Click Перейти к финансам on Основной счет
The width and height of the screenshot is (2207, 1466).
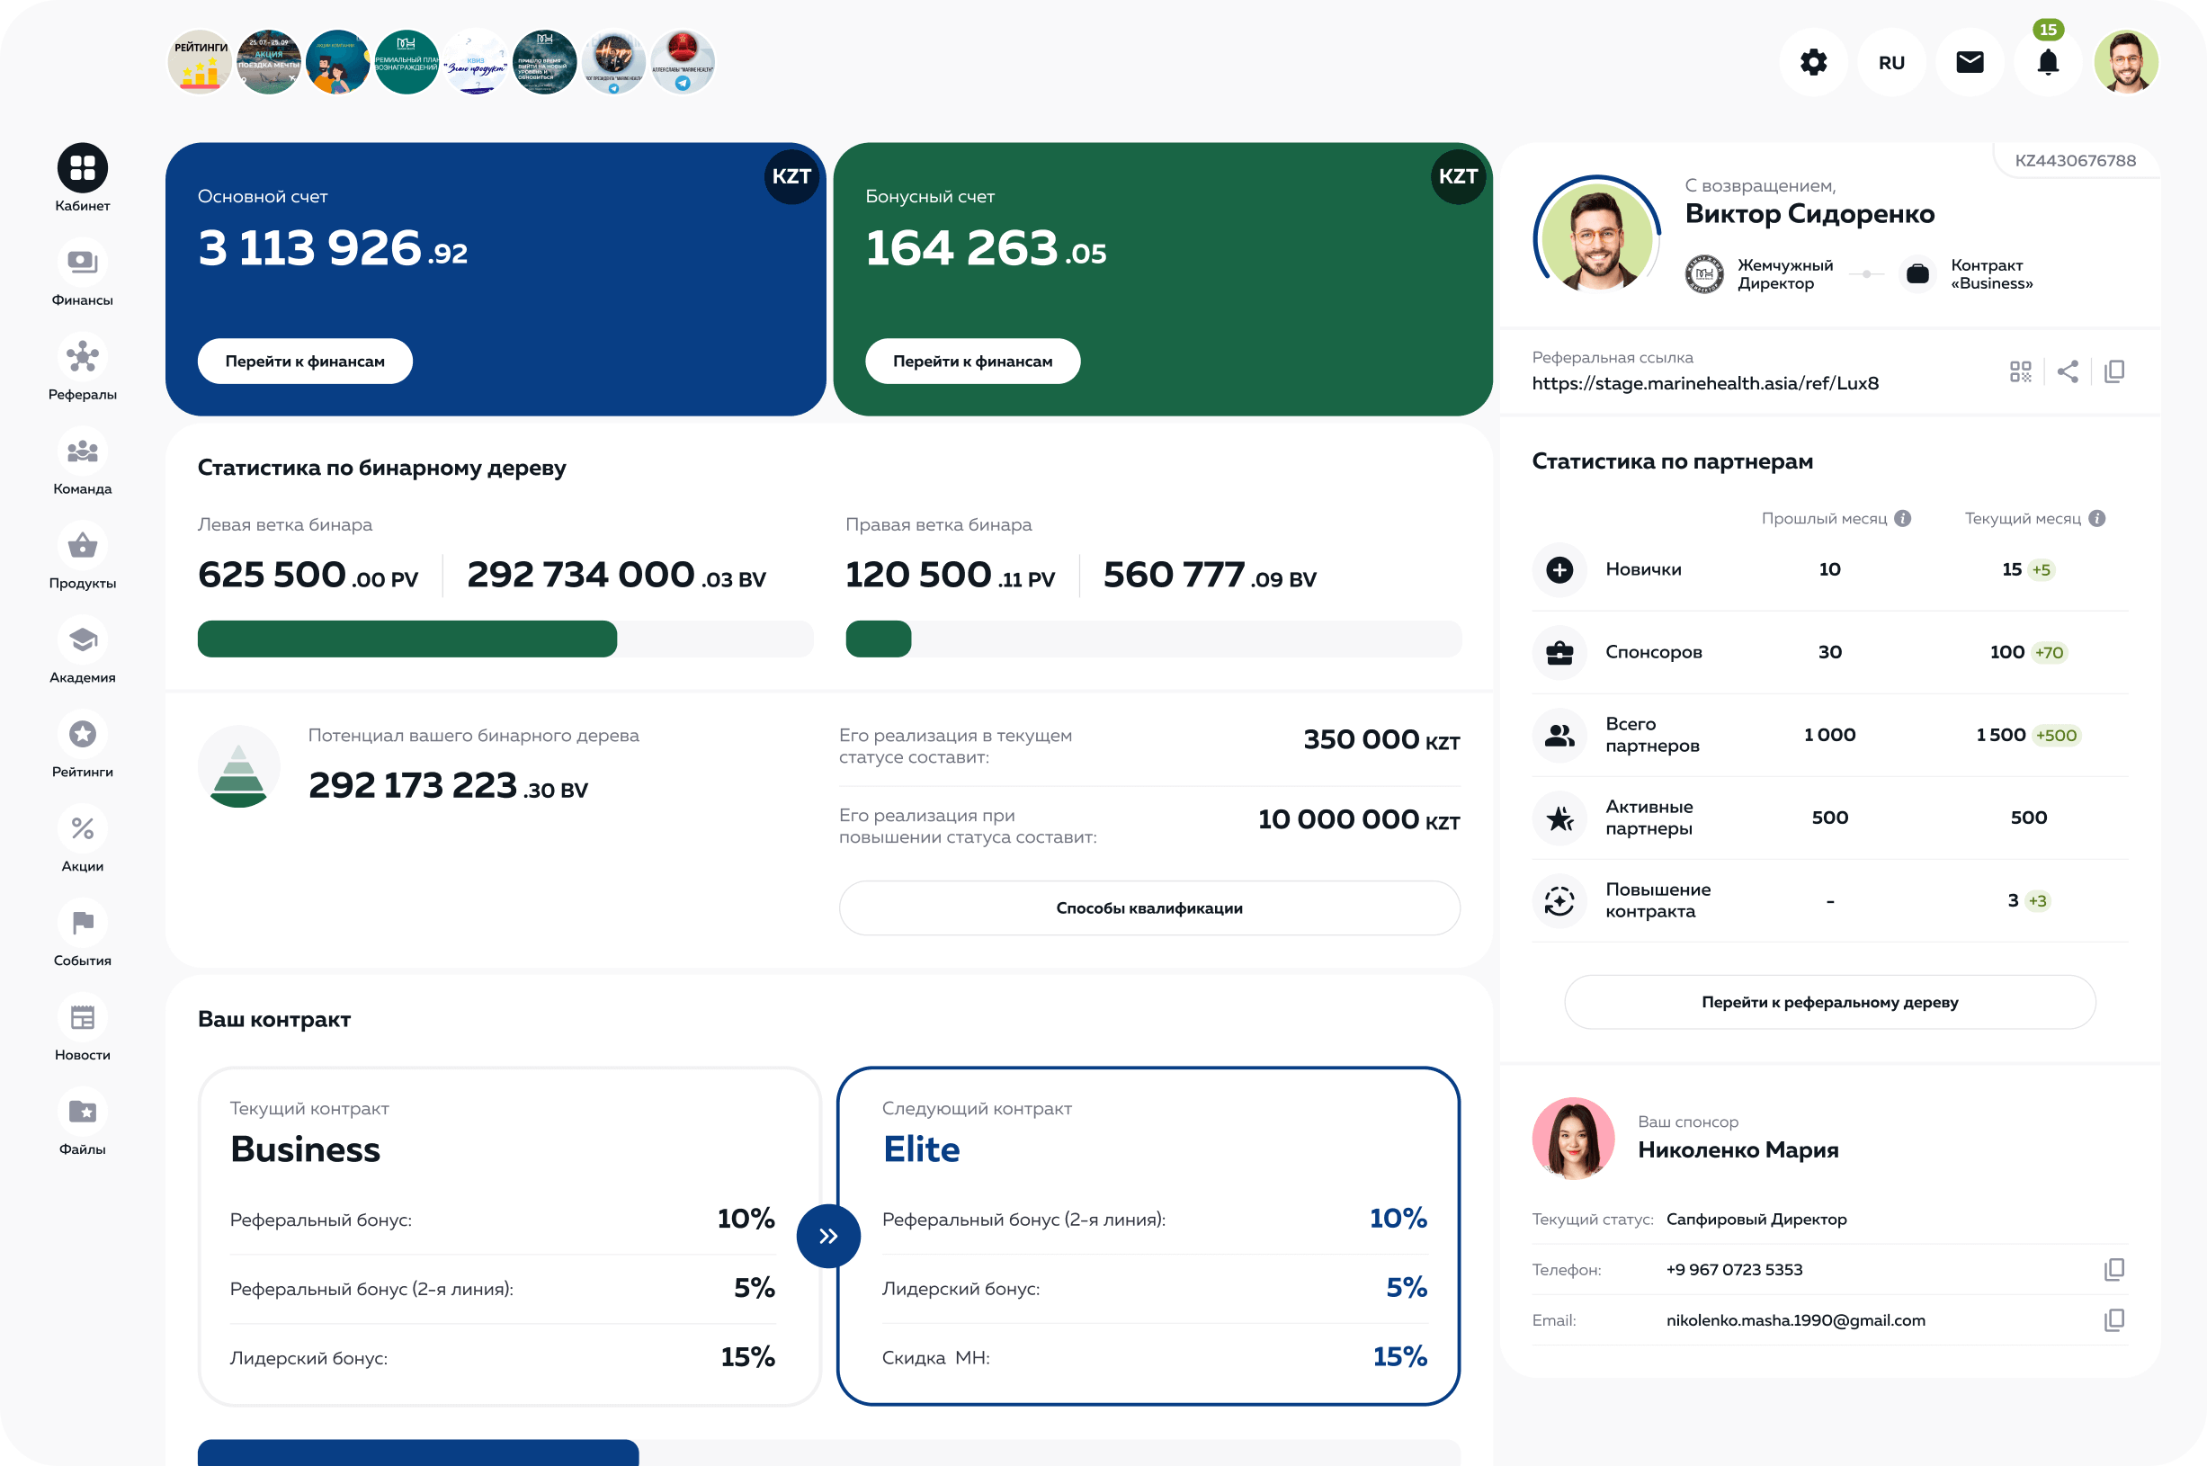[305, 362]
